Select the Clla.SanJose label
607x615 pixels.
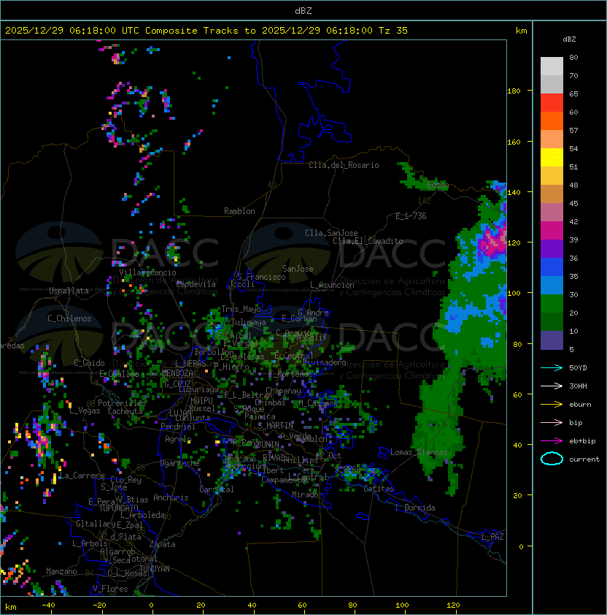[x=331, y=233]
